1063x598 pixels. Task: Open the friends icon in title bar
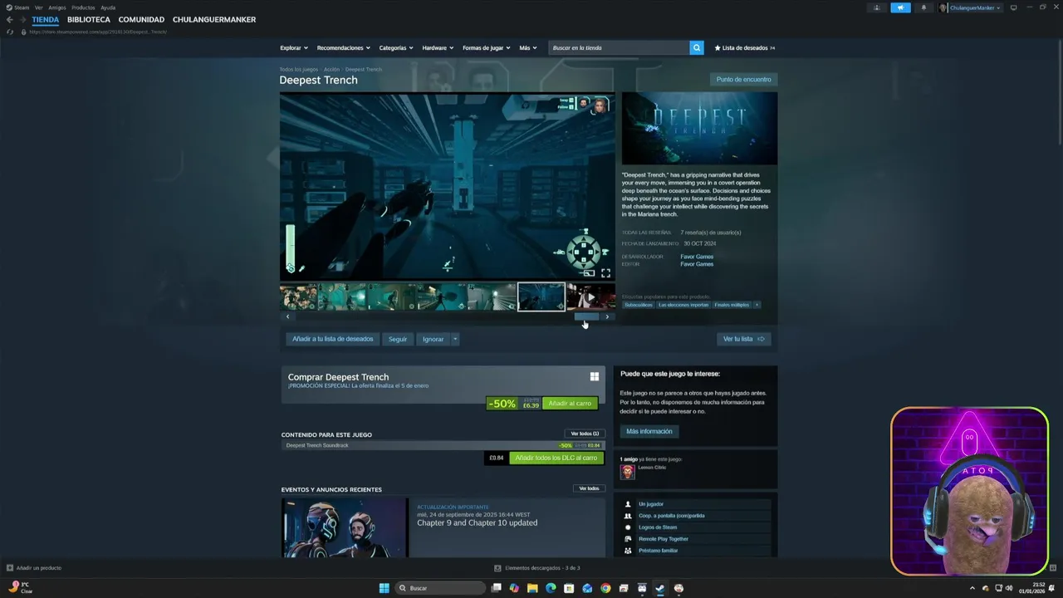(x=876, y=7)
